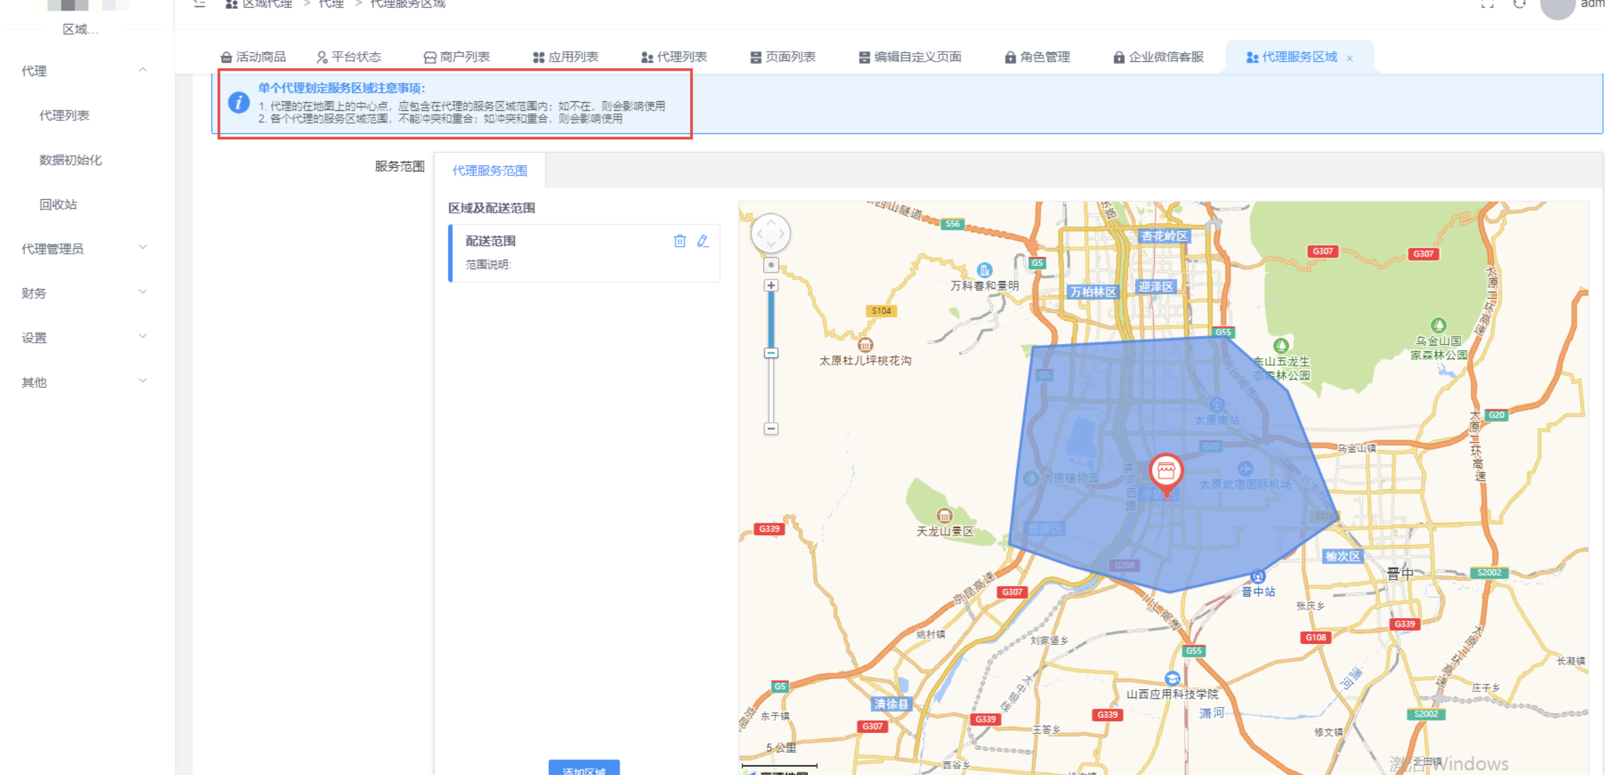Click the map zoom slider handle
Image resolution: width=1605 pixels, height=775 pixels.
[771, 353]
